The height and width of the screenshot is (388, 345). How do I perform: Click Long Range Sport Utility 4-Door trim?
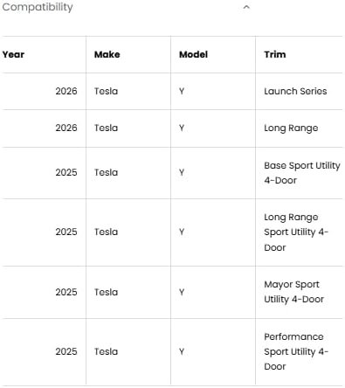(x=296, y=232)
